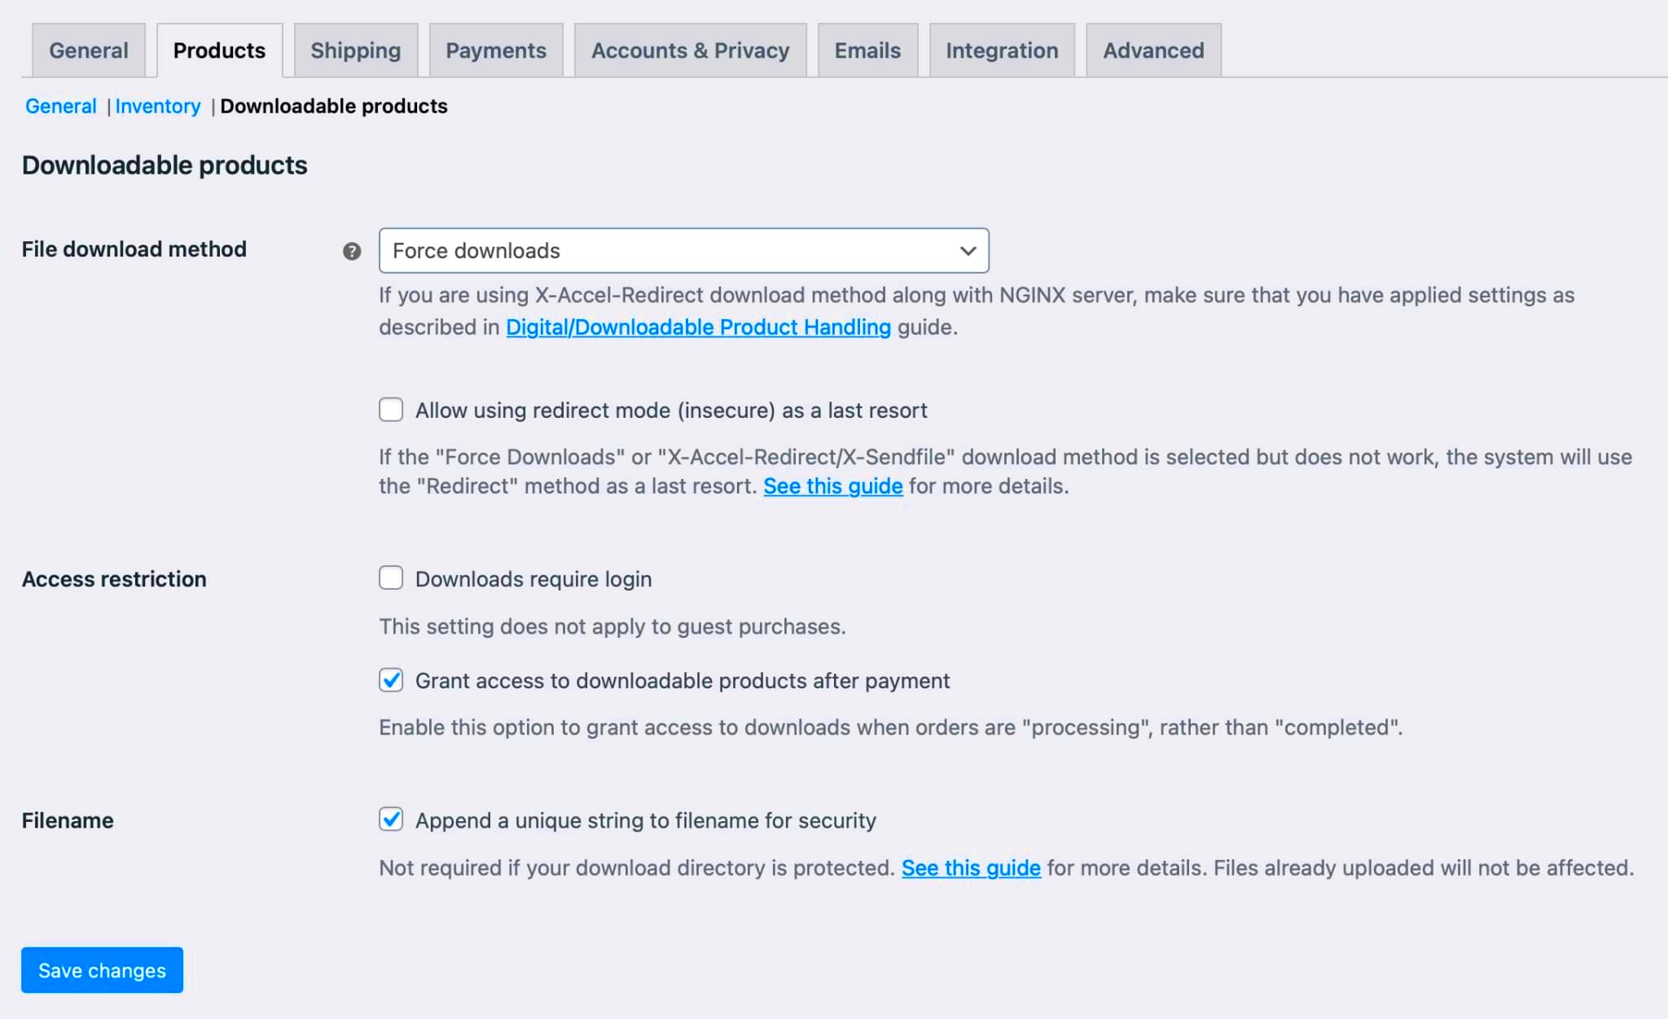
Task: Click the Inventory link in Products
Action: pyautogui.click(x=157, y=106)
